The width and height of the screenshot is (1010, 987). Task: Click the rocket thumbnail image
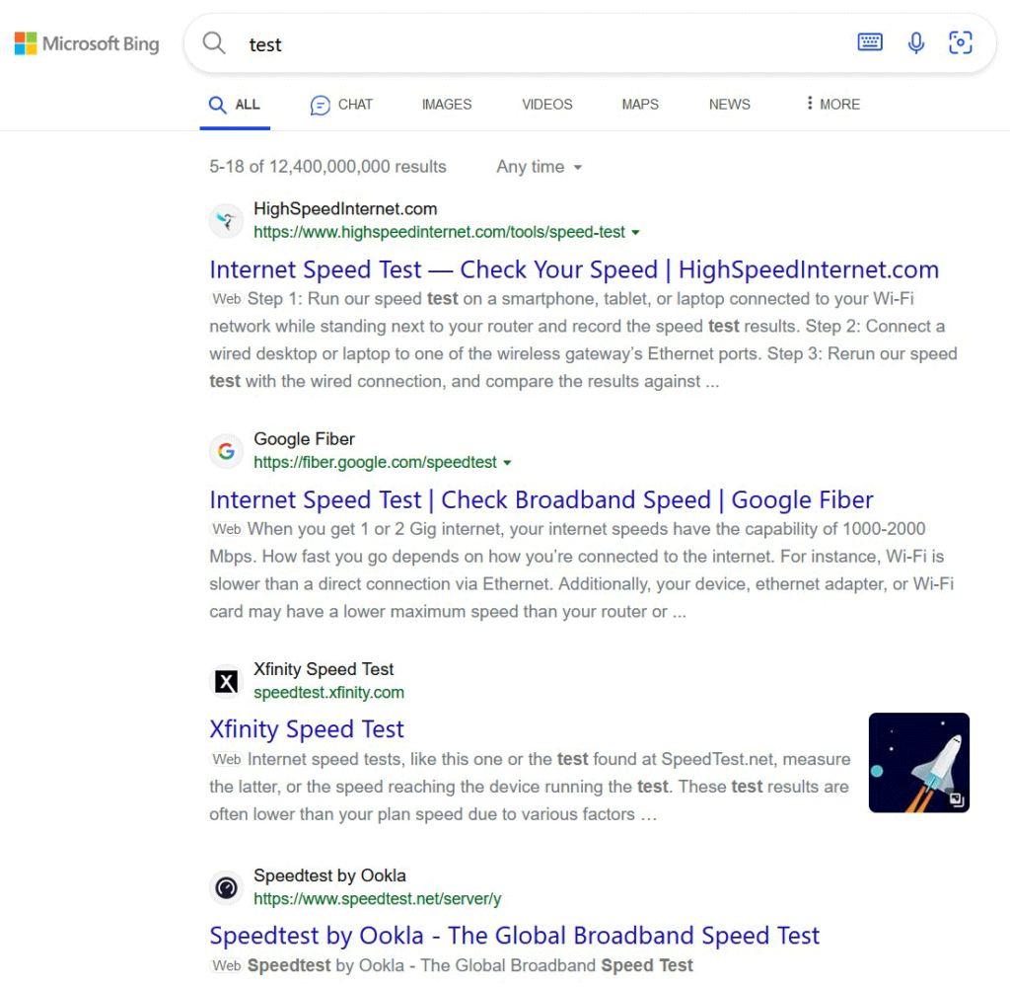(x=918, y=762)
